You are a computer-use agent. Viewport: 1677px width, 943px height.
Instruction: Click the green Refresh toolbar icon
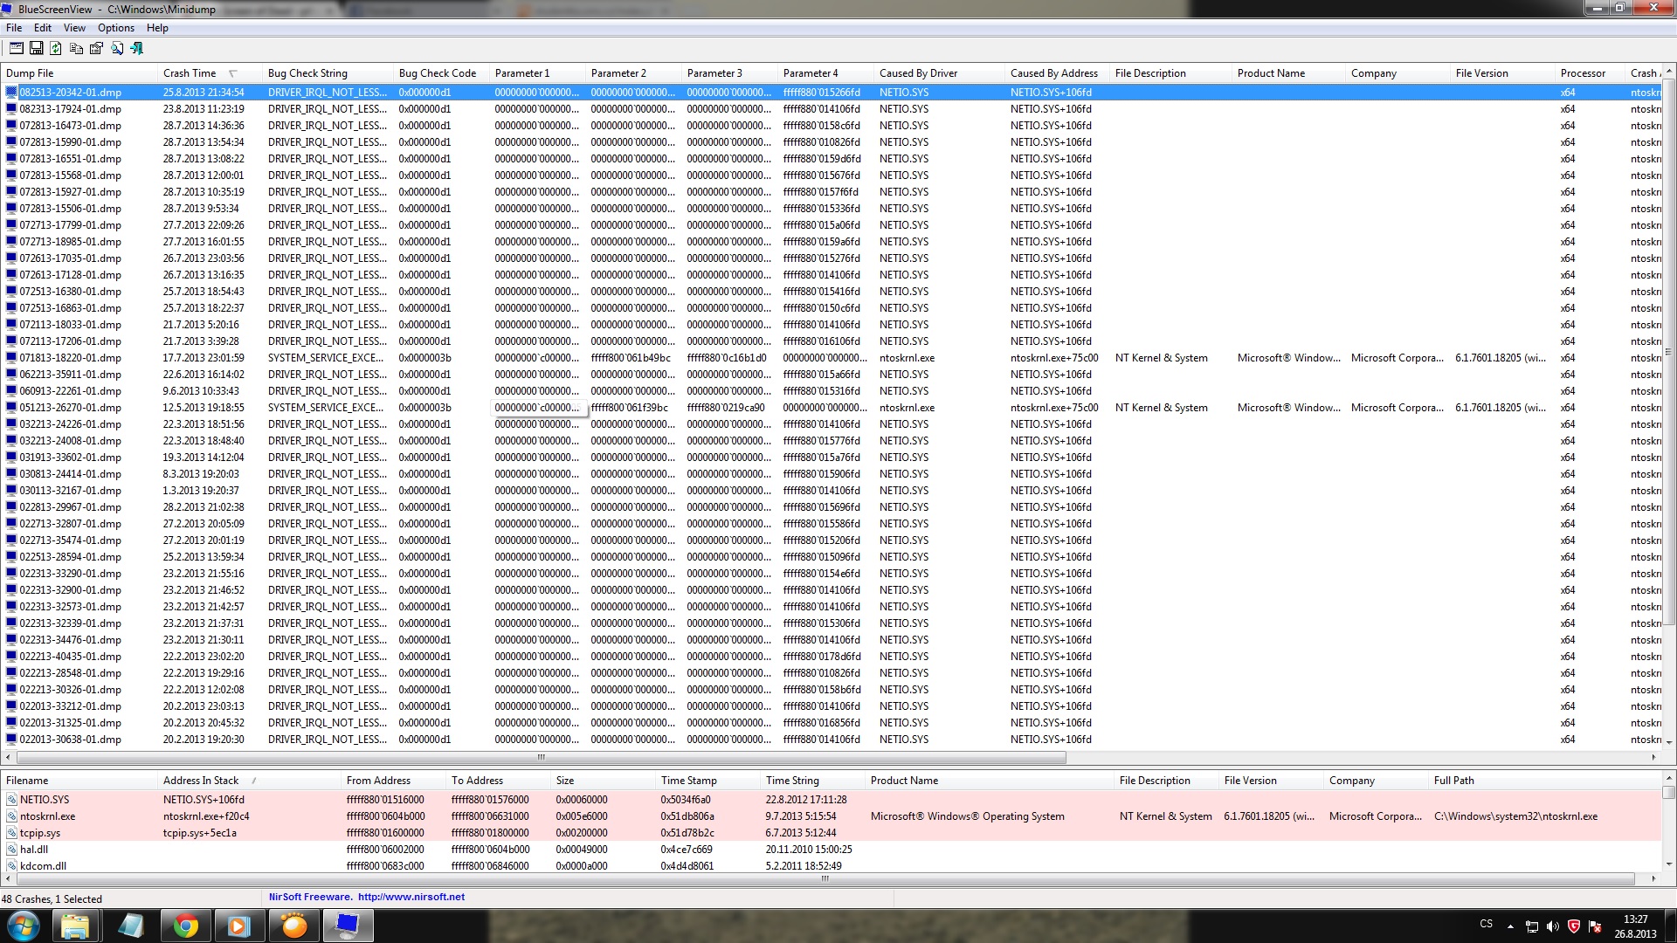coord(56,49)
